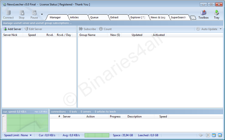Switch to the Explorer tab
The height and width of the screenshot is (140, 225).
[x=138, y=17]
